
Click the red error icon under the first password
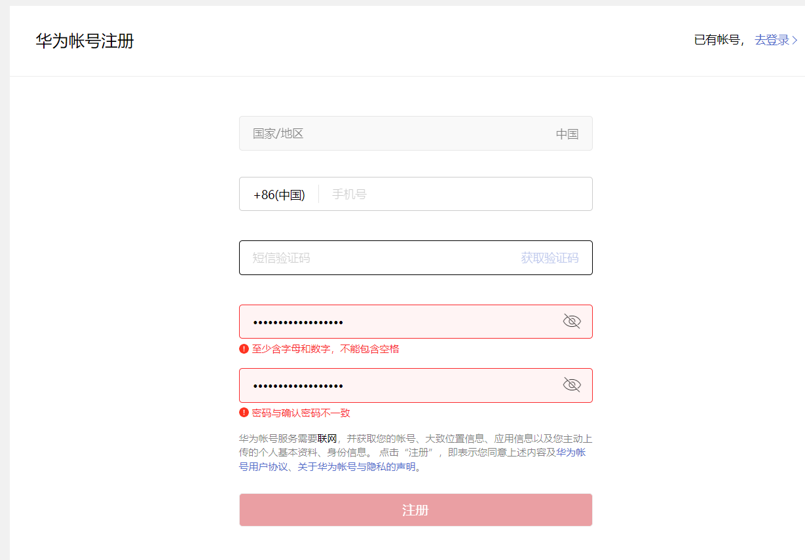click(x=244, y=349)
